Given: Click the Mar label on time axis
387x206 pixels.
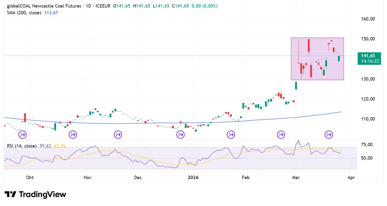Looking at the screenshot, I should (x=296, y=177).
